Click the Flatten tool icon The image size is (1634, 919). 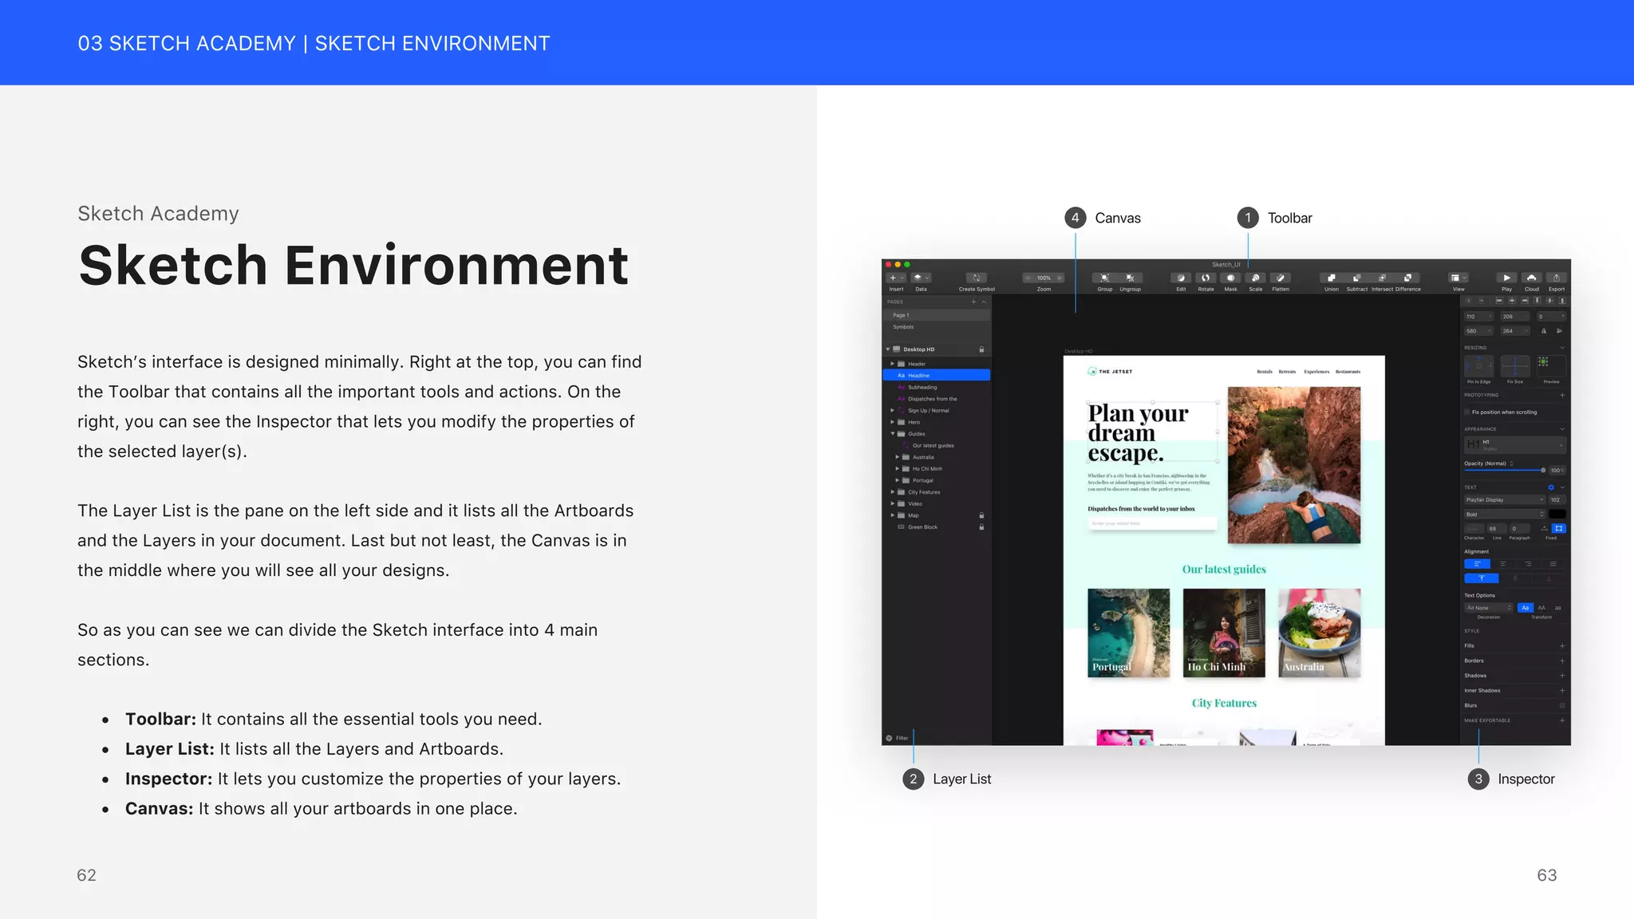1280,278
